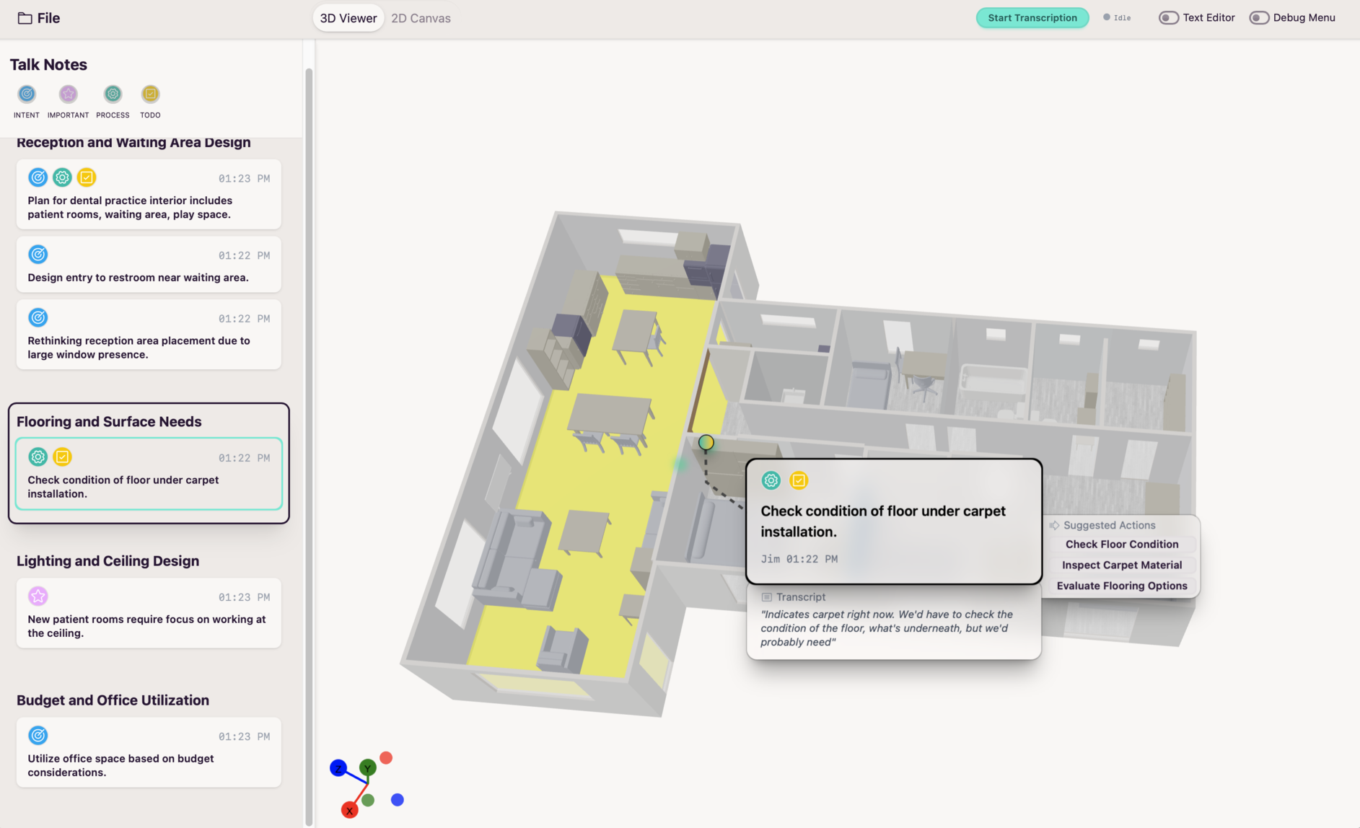Toggle the Text Editor switch
Screen dimensions: 1360x828
(1168, 18)
